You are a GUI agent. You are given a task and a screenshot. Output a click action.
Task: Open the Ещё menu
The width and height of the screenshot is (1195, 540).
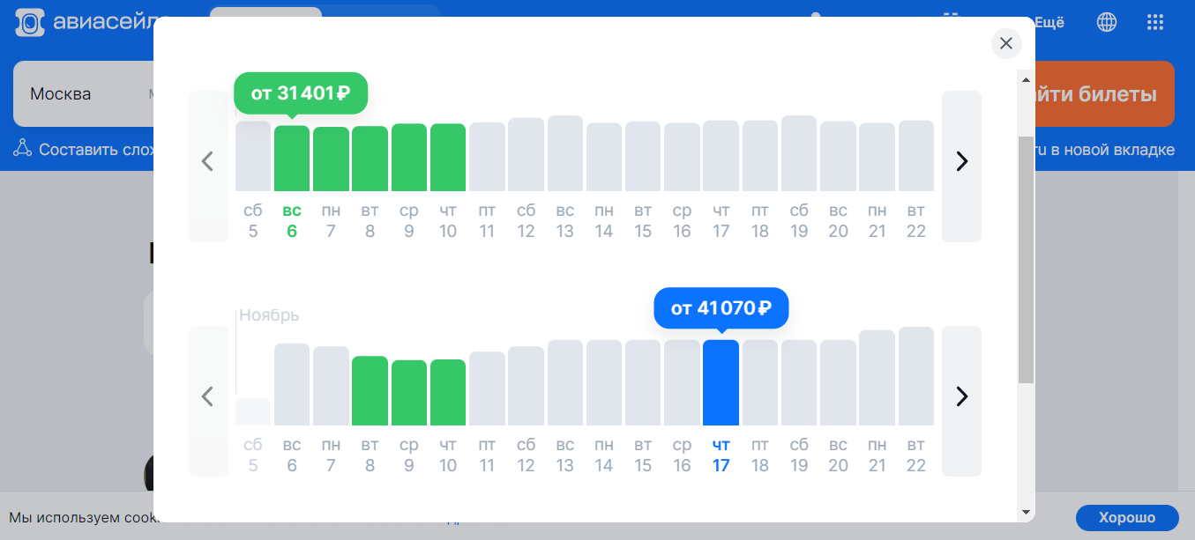coord(1049,23)
